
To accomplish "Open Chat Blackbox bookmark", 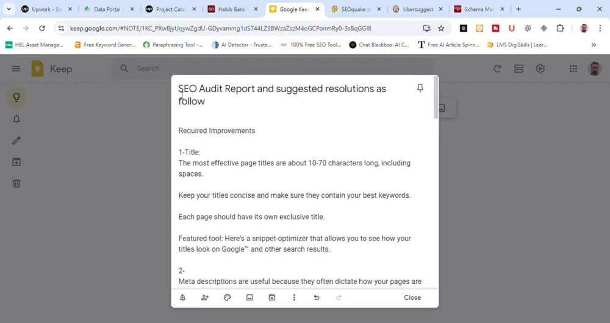I will (379, 45).
